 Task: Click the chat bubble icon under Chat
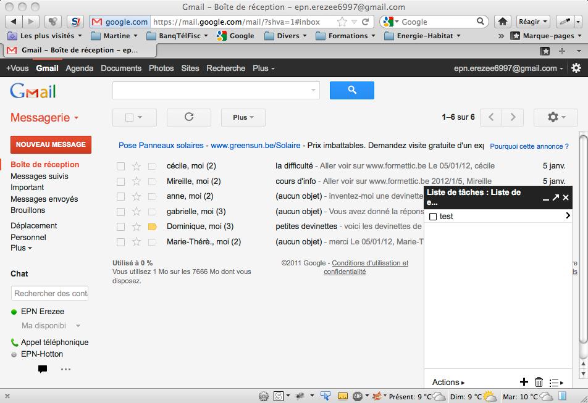click(x=43, y=369)
